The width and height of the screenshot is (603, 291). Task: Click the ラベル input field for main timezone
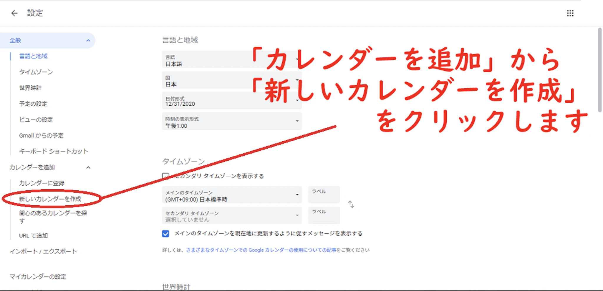point(323,195)
